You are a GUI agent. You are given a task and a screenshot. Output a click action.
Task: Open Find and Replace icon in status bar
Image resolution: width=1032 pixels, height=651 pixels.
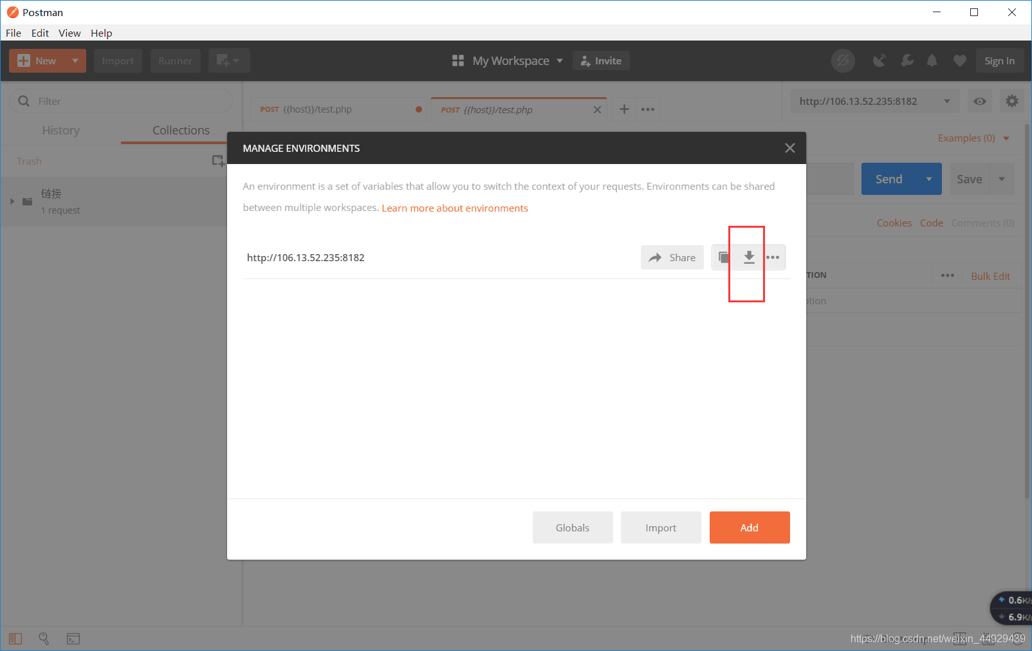(44, 639)
